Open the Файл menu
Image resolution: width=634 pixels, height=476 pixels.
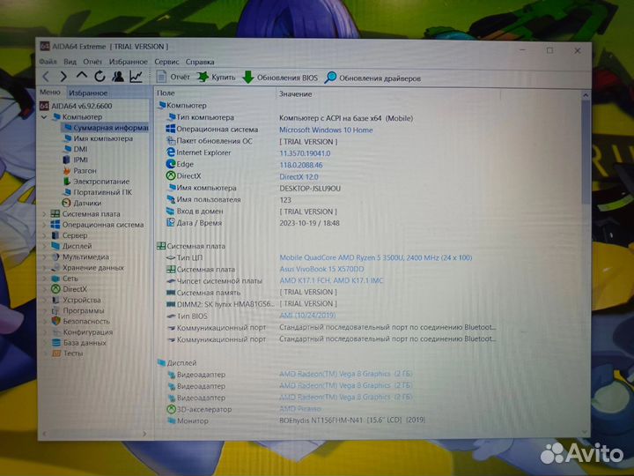point(48,62)
